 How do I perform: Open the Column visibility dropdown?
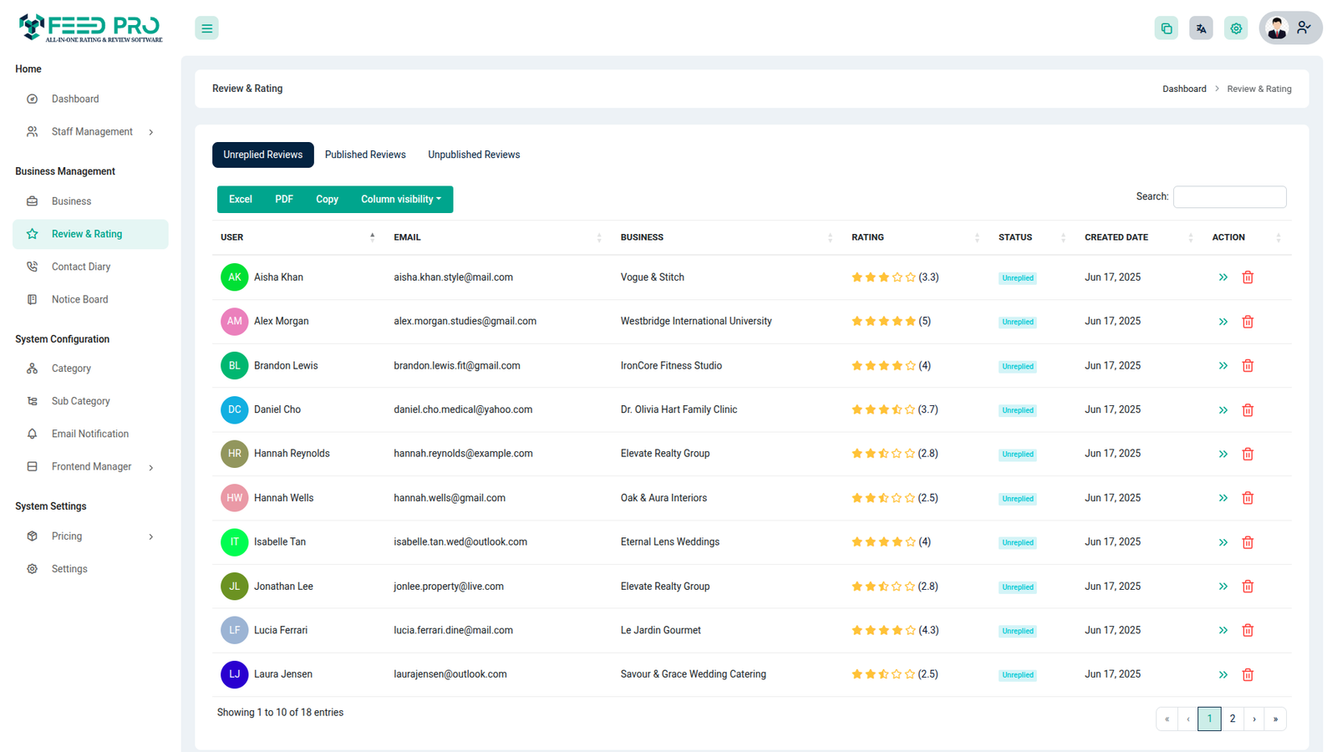click(x=400, y=200)
